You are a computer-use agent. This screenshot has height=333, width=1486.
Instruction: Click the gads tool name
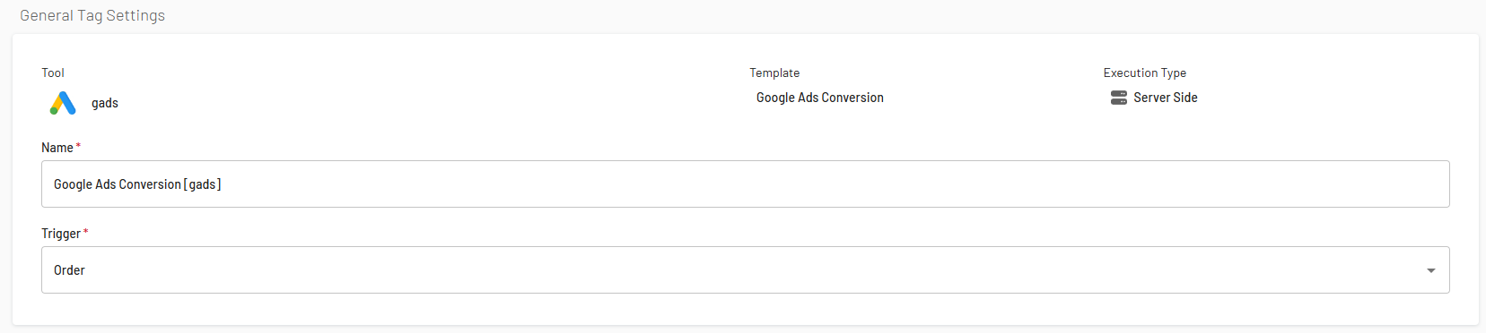click(x=105, y=103)
